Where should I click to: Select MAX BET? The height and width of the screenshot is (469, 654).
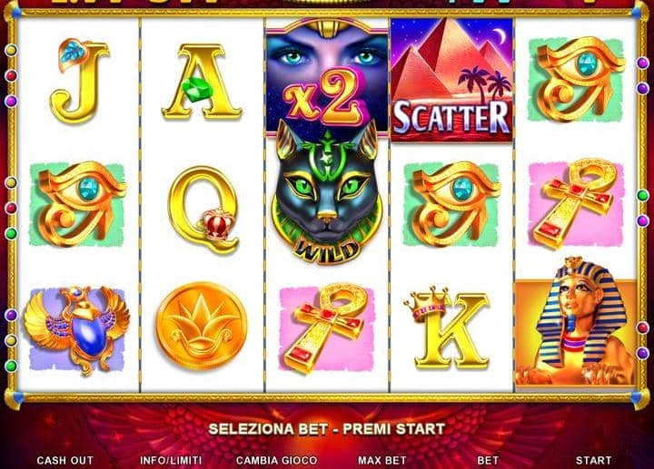[382, 460]
